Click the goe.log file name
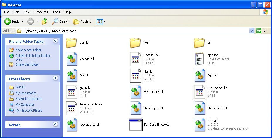 coord(213,55)
